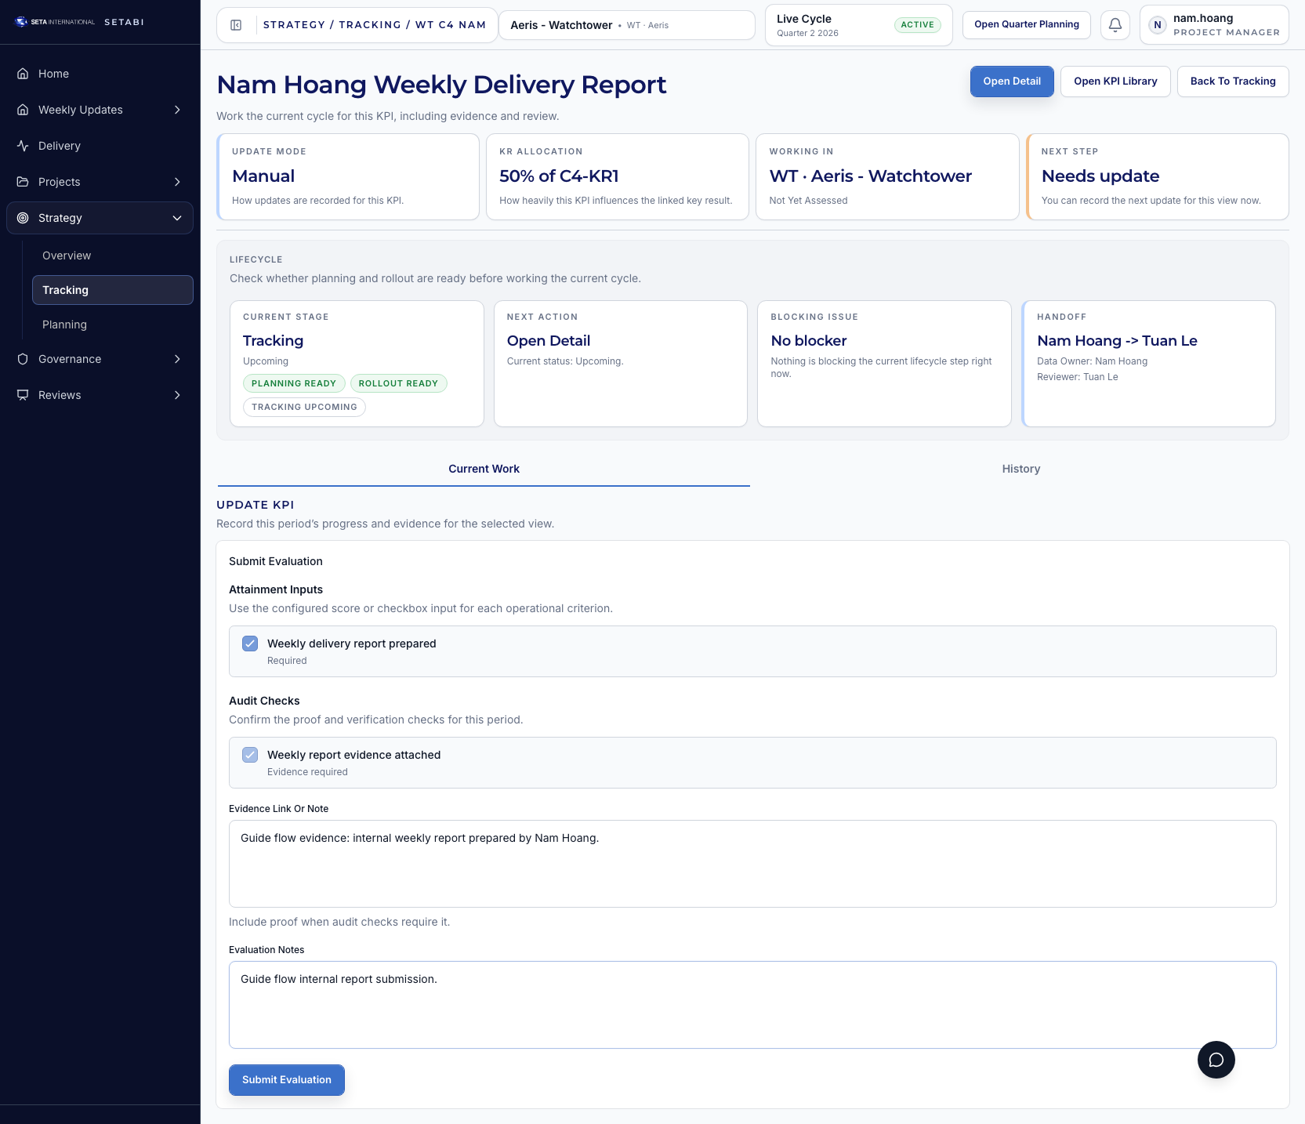Toggle Weekly report evidence attached

point(250,755)
